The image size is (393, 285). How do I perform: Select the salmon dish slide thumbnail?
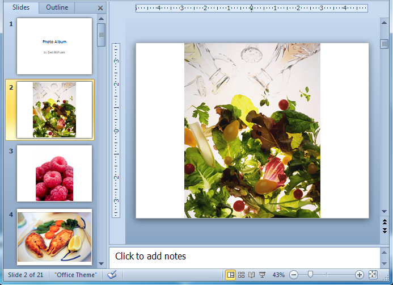pos(54,237)
